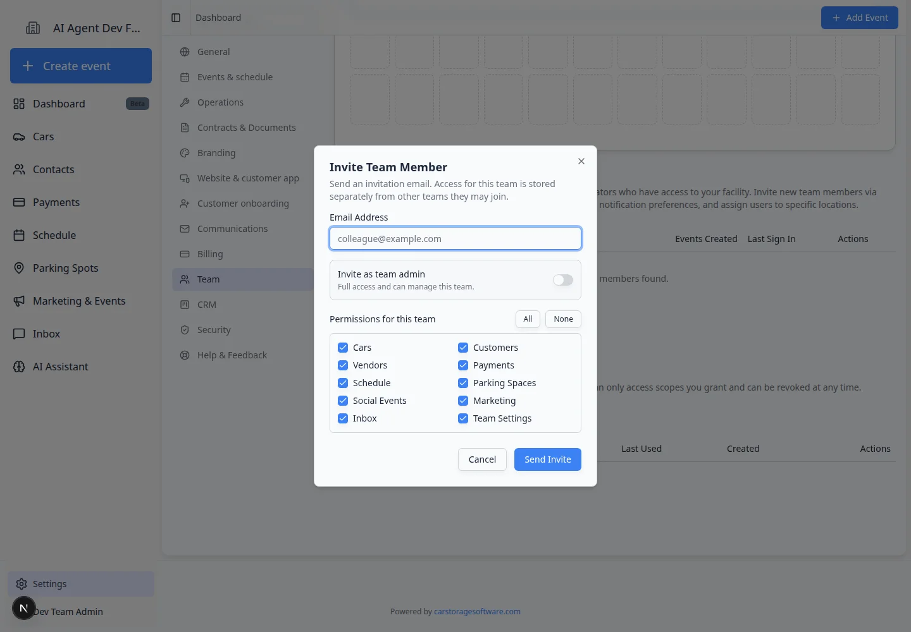911x632 pixels.
Task: Click the Inbox message icon
Action: [19, 334]
